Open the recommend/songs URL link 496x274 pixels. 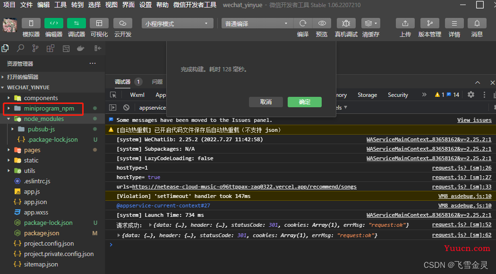[x=244, y=187]
